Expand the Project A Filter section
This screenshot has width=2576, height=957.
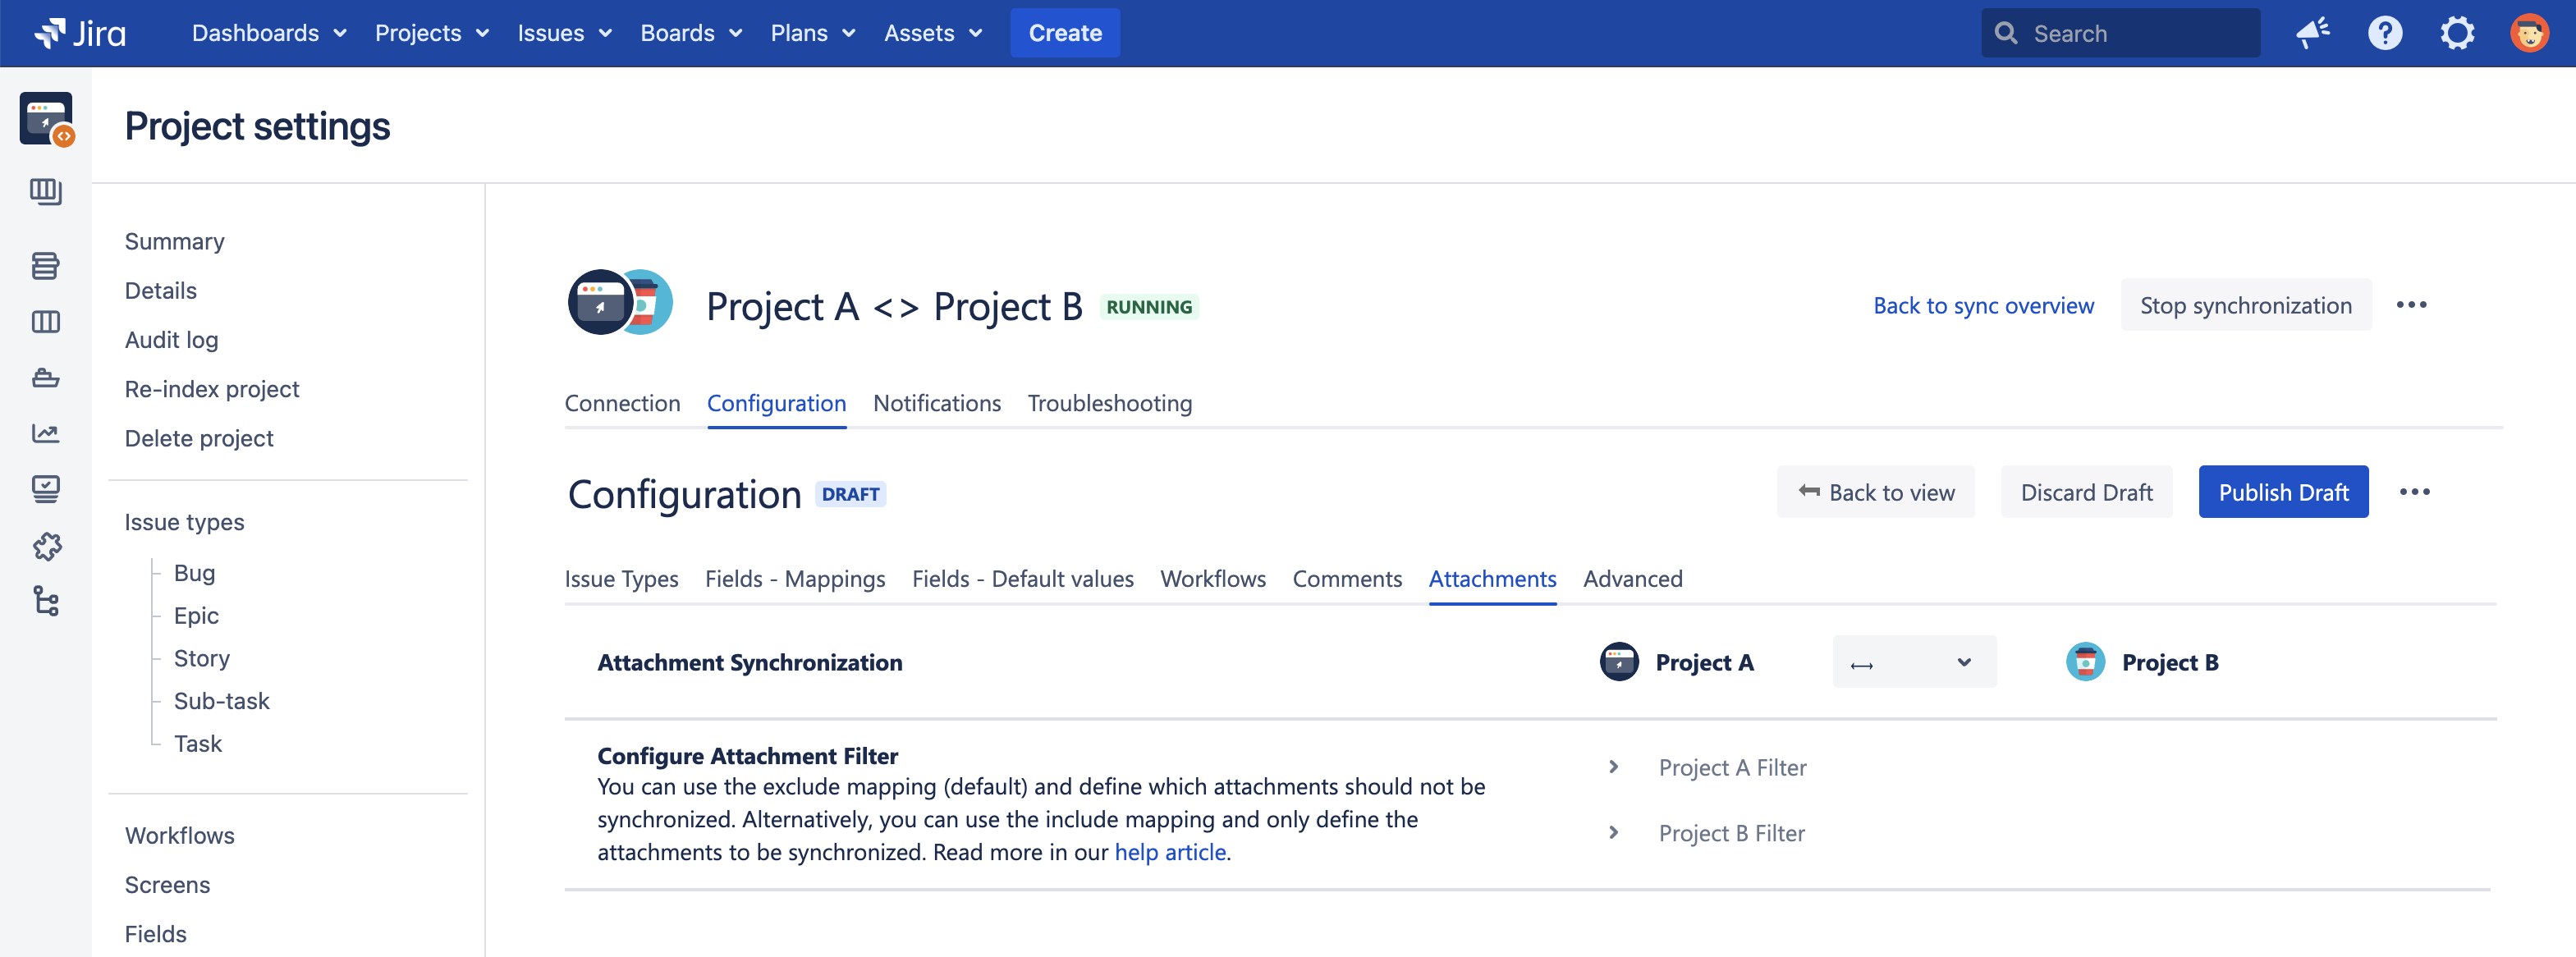pyautogui.click(x=1613, y=767)
